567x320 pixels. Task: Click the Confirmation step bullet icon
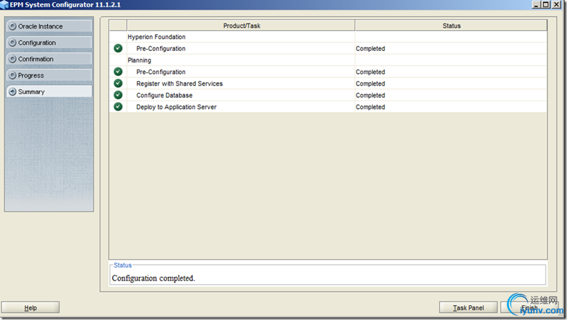(13, 58)
